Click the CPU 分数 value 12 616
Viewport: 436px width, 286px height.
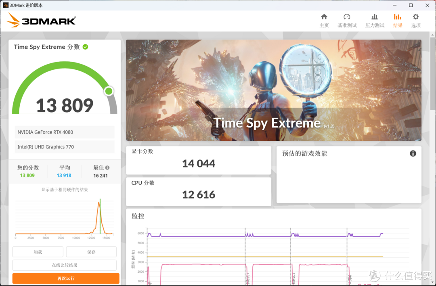click(x=199, y=194)
